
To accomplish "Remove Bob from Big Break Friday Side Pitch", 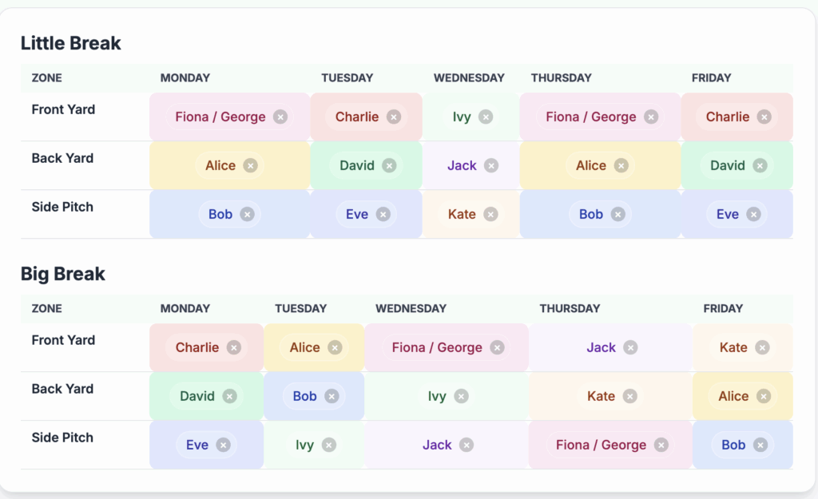I will click(x=760, y=445).
